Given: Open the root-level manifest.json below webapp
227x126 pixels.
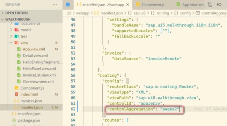Looking at the screenshot, I should click(x=29, y=114).
